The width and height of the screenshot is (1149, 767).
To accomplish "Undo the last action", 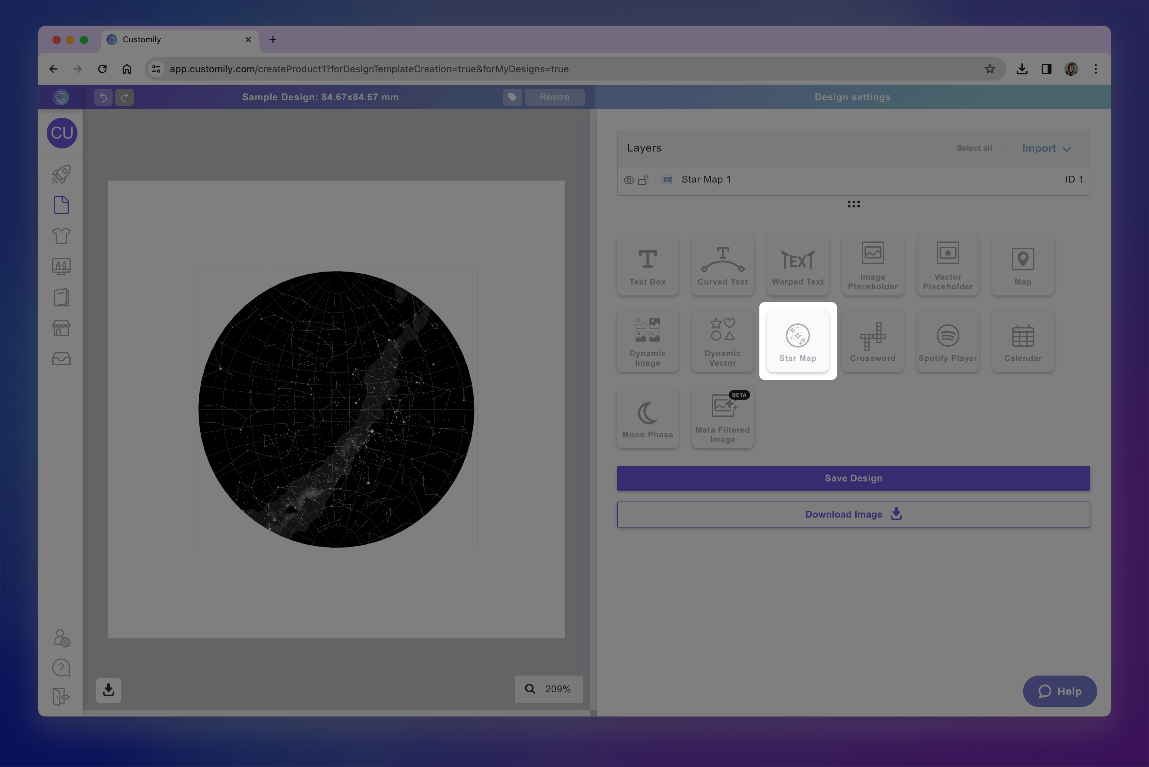I will 103,97.
